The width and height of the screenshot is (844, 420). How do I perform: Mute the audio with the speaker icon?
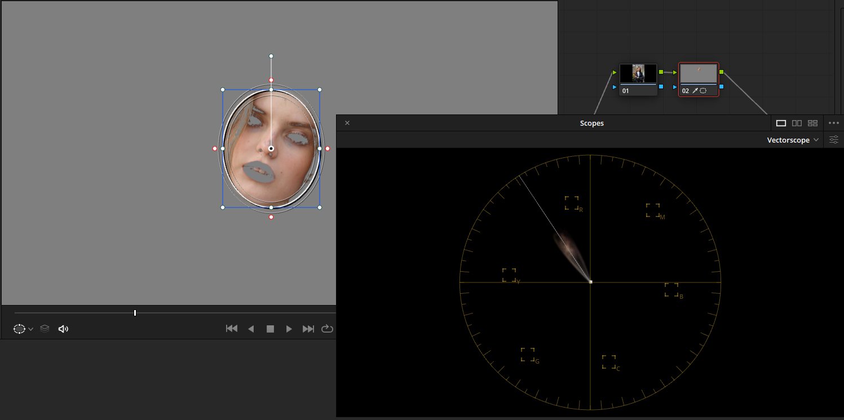[63, 329]
